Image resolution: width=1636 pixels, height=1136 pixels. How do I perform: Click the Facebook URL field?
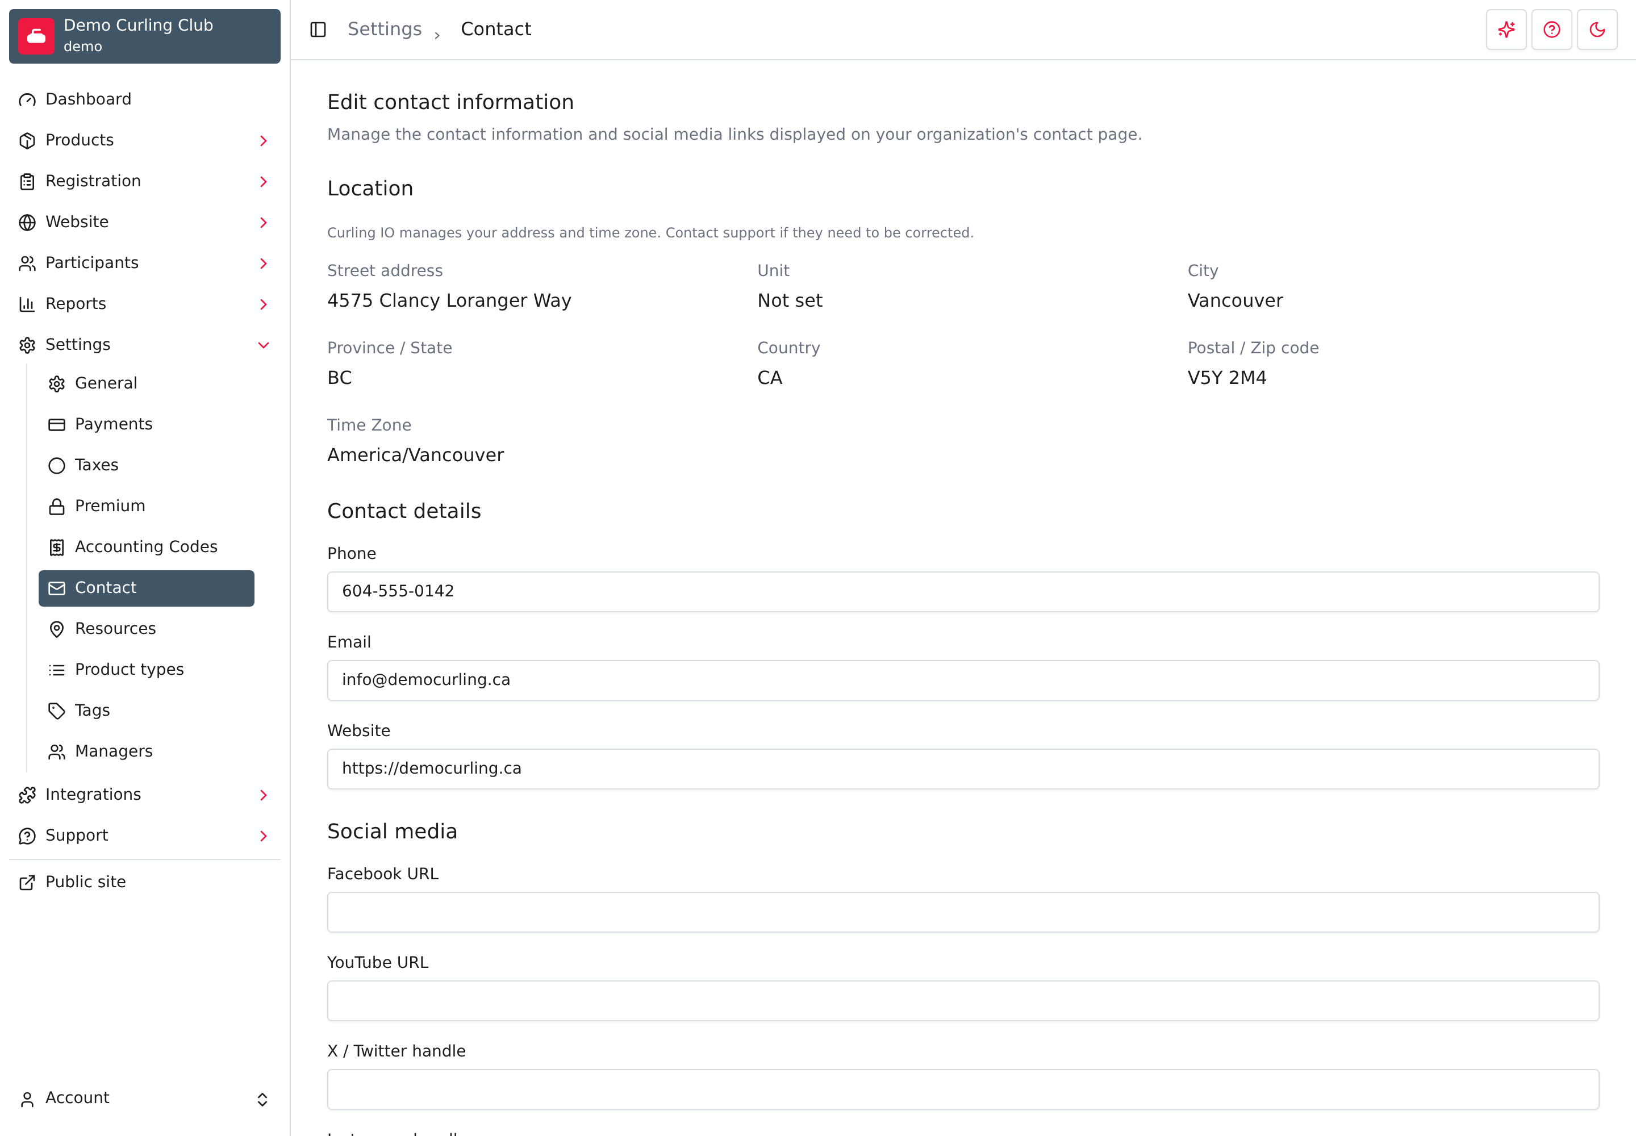point(963,913)
